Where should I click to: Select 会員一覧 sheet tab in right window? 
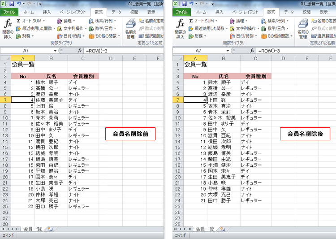click(x=205, y=229)
